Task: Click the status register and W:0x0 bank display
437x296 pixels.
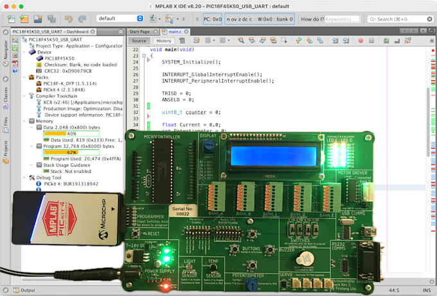Action: tap(260, 19)
